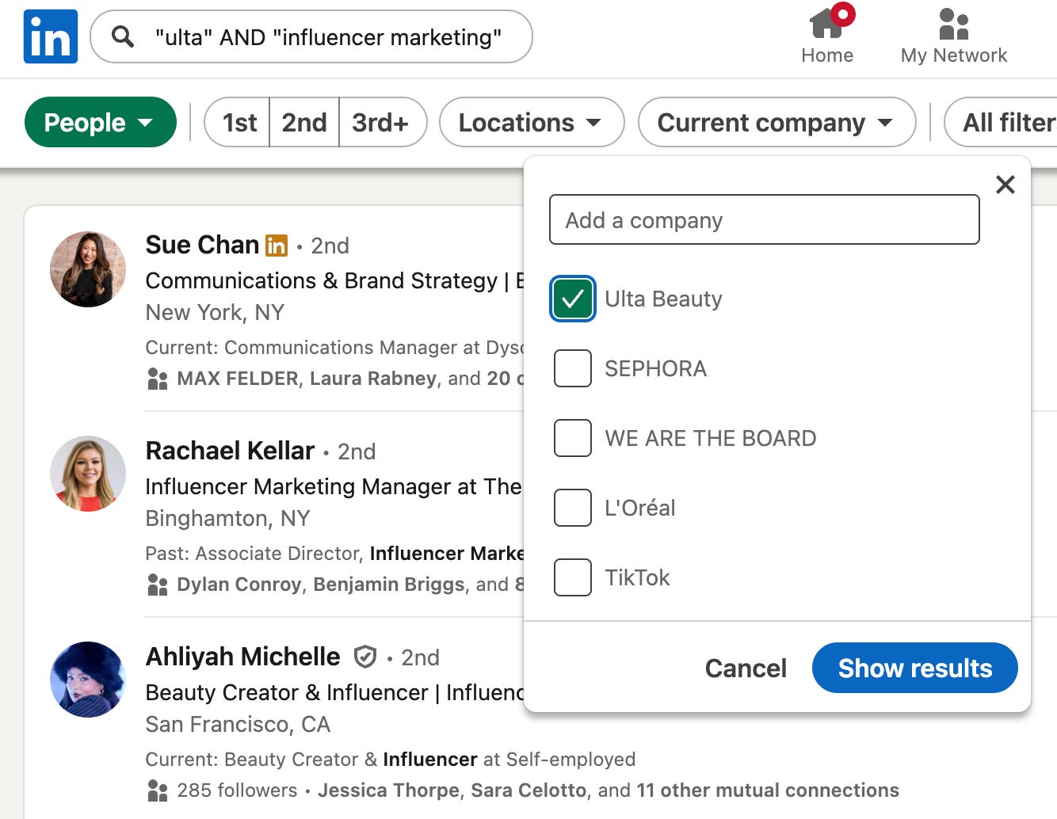
Task: Check the L'Oréal company checkbox
Action: (x=573, y=508)
